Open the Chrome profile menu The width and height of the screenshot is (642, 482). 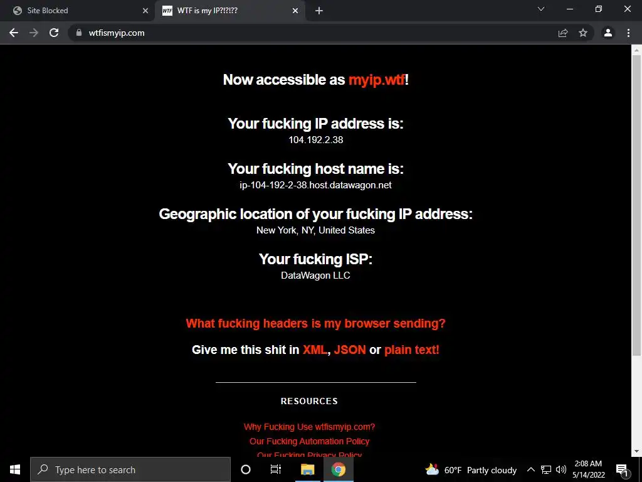[608, 33]
